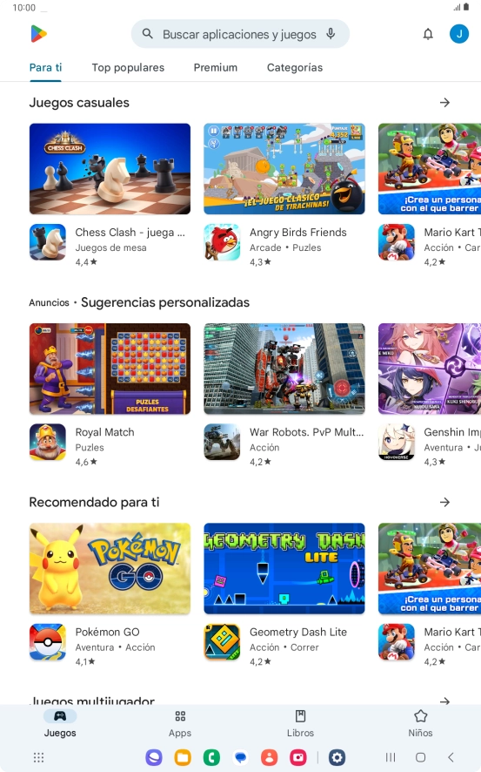Image resolution: width=481 pixels, height=772 pixels.
Task: Open the Libros section
Action: coord(300,724)
